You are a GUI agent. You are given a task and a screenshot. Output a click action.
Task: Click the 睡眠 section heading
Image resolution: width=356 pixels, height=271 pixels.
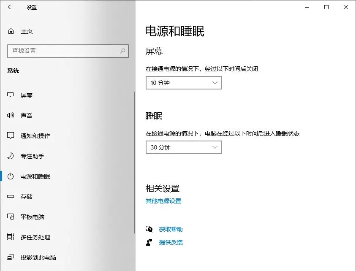pyautogui.click(x=154, y=116)
